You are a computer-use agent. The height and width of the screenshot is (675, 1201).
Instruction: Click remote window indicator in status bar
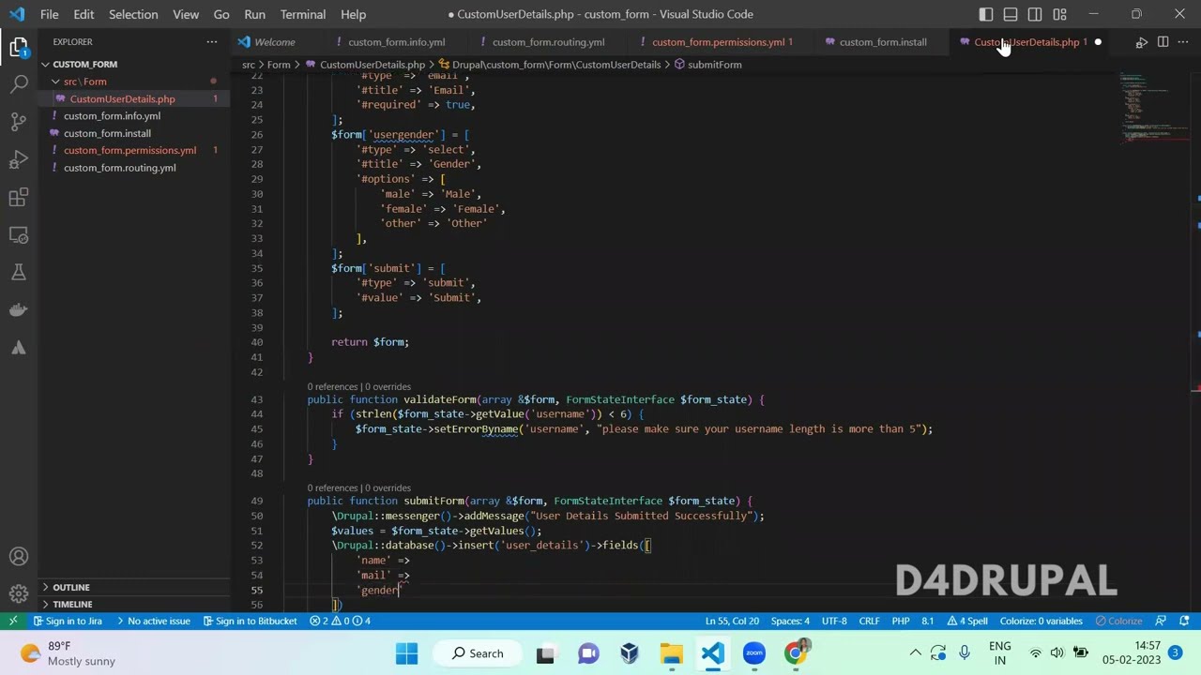[x=13, y=621]
